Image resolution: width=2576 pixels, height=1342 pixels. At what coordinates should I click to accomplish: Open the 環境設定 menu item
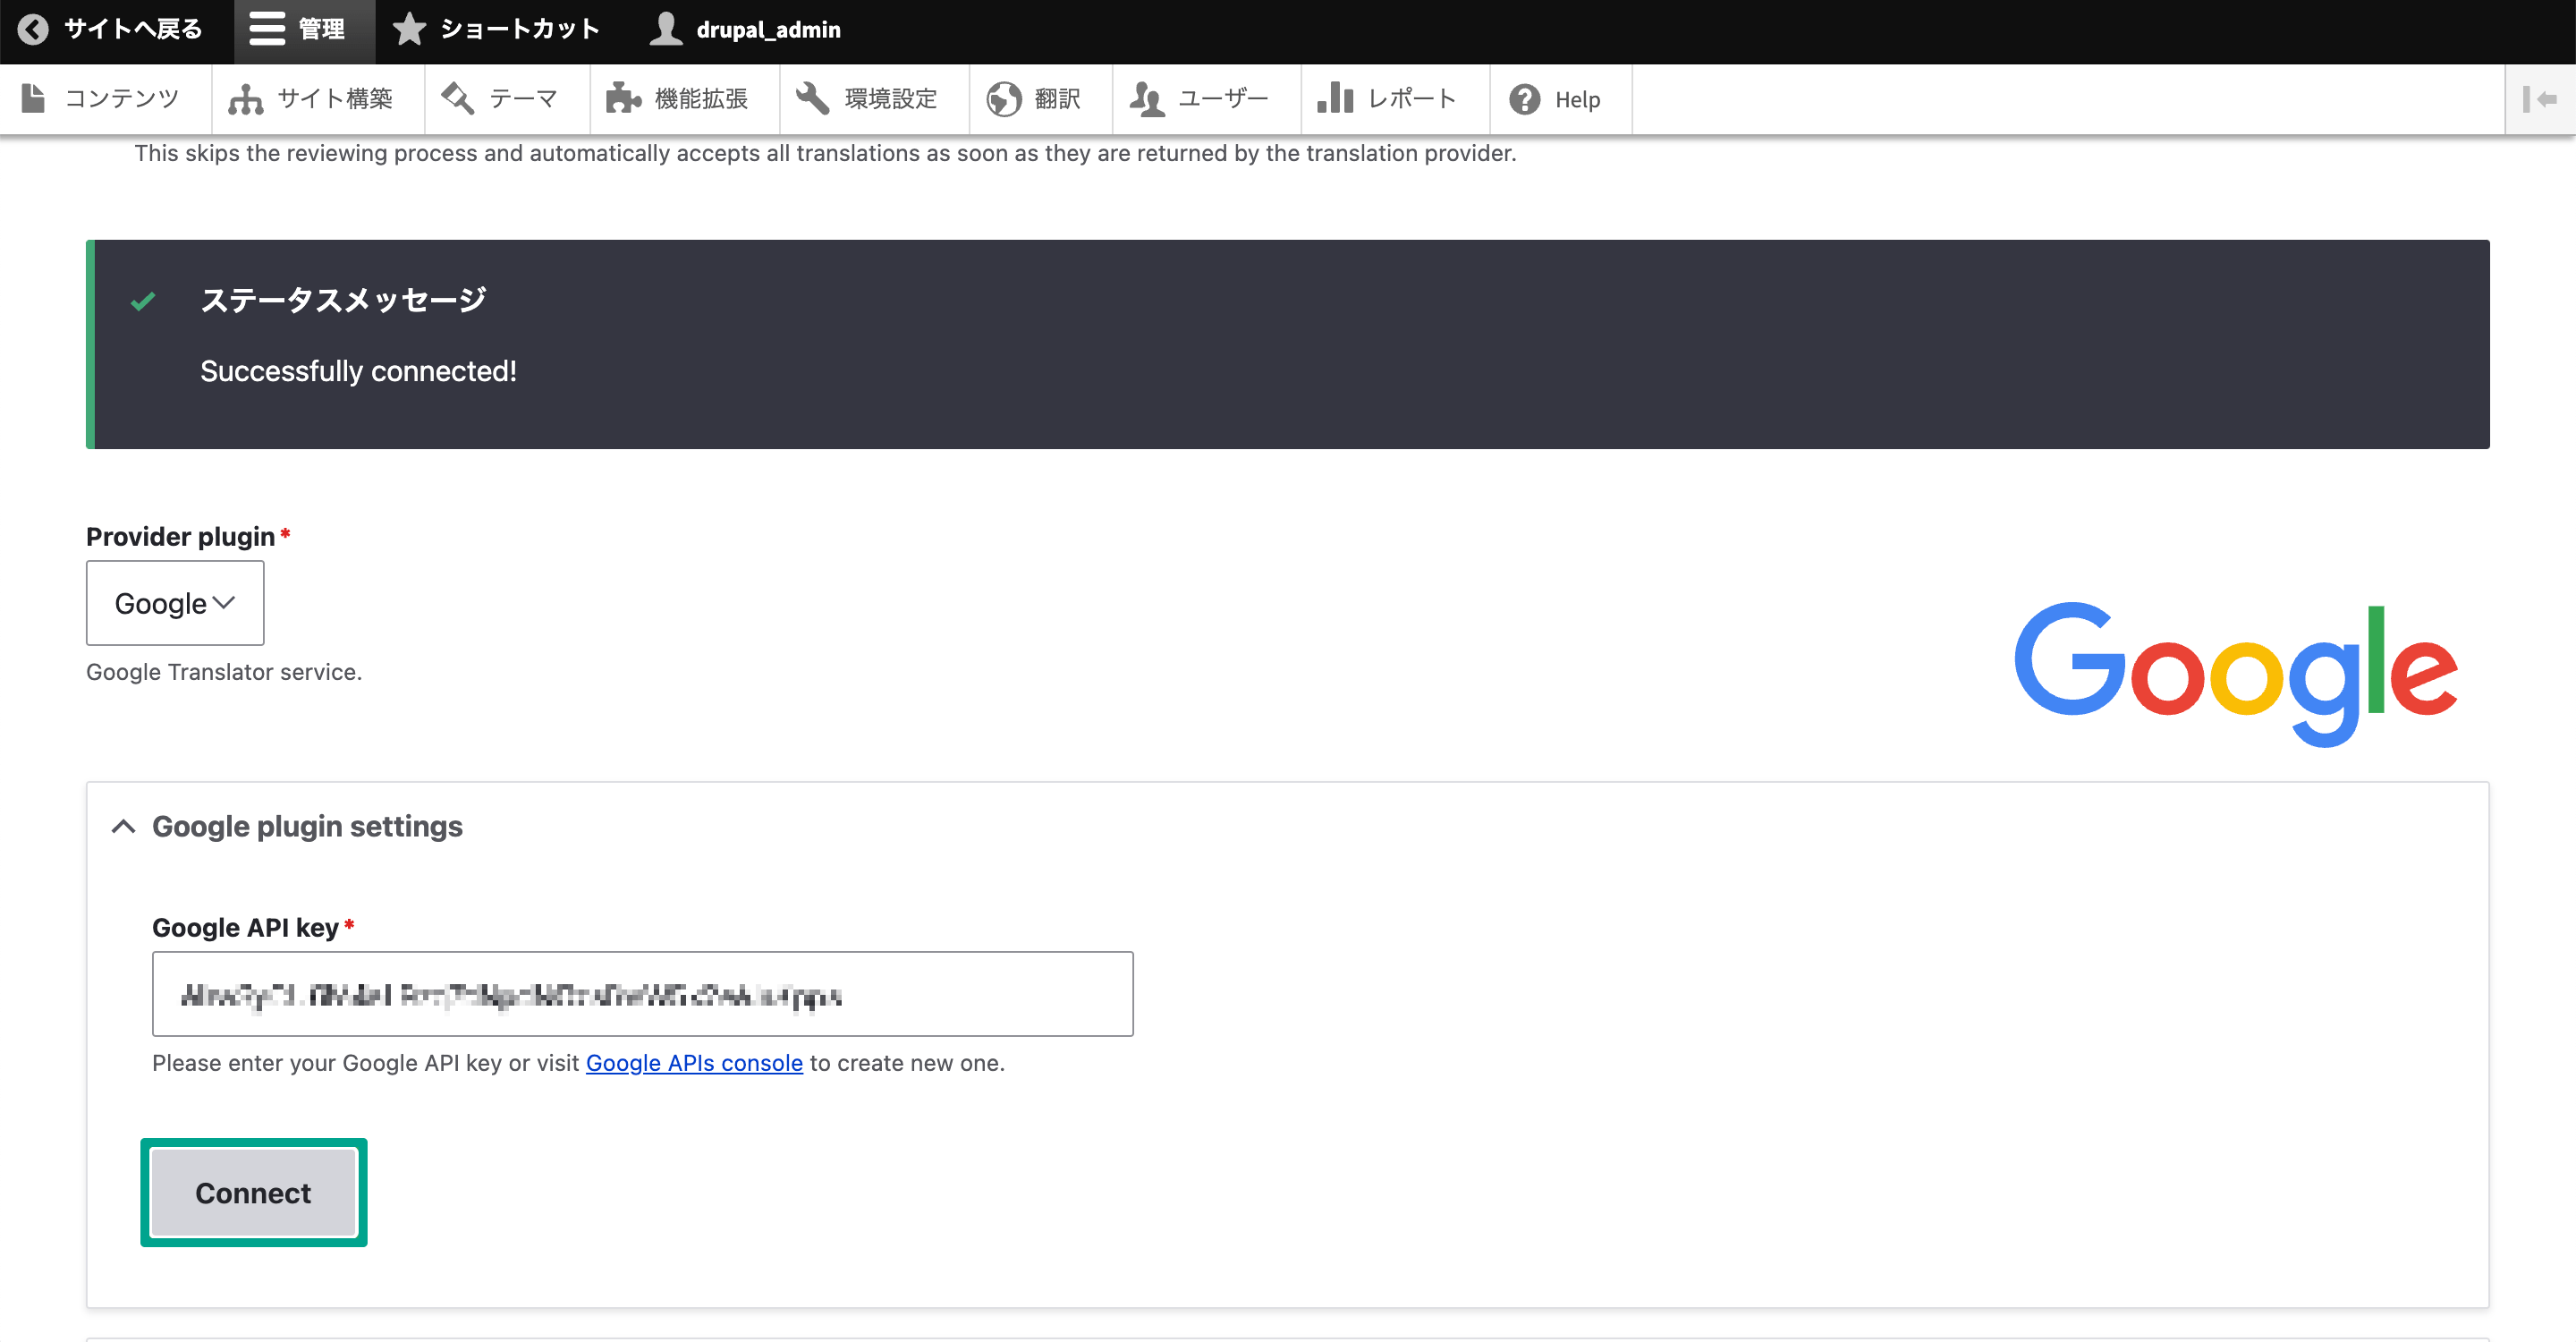tap(874, 99)
